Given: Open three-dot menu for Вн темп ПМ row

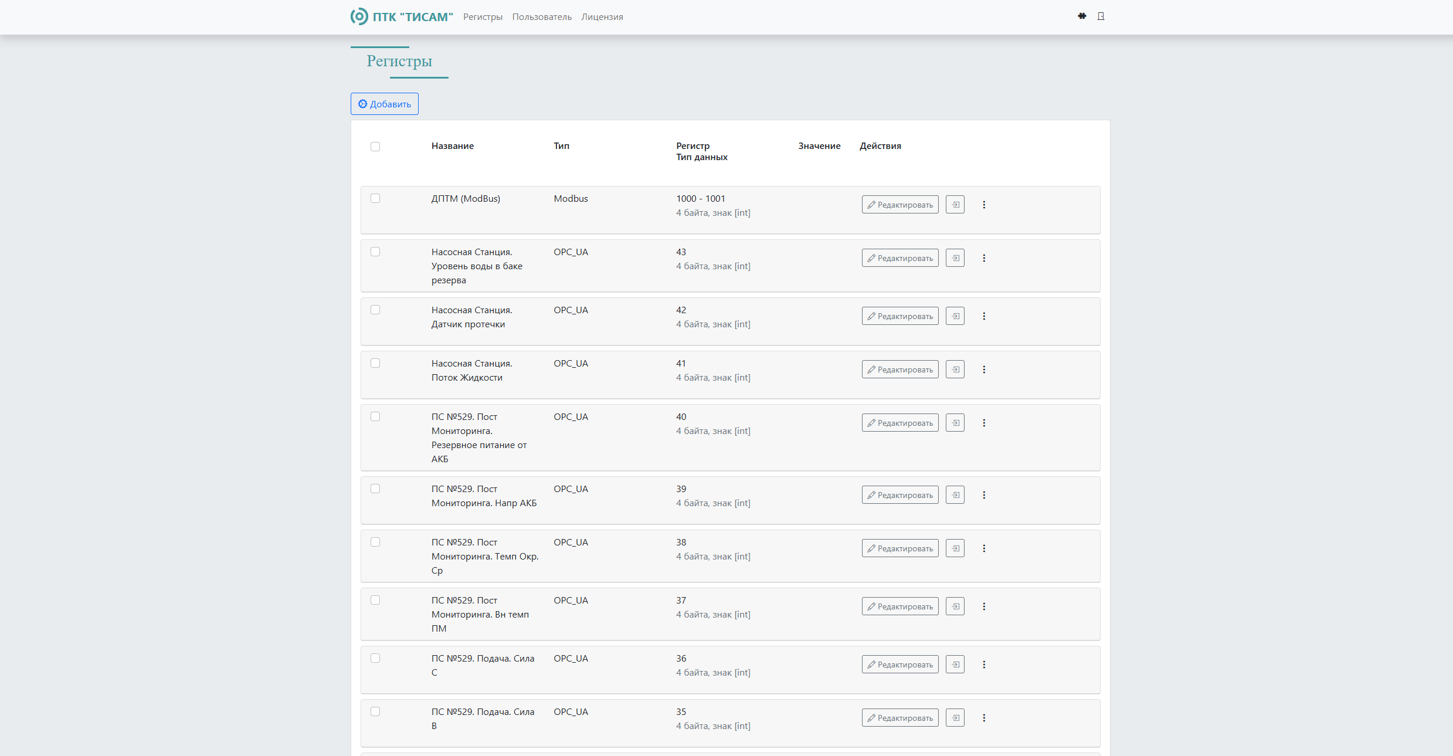Looking at the screenshot, I should click(984, 606).
